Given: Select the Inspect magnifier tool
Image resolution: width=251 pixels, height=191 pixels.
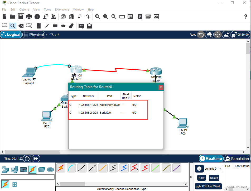Looking at the screenshot, I should [13, 26].
